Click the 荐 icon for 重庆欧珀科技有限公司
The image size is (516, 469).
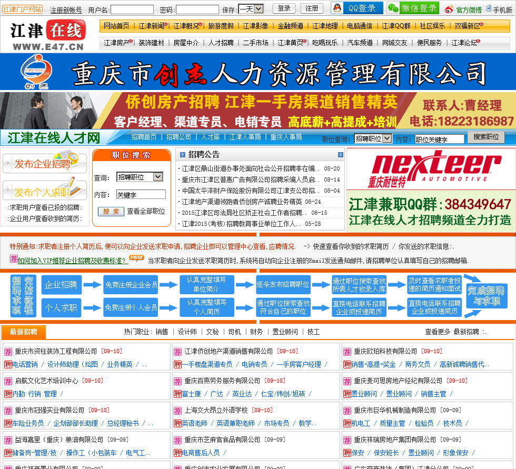pos(347,352)
